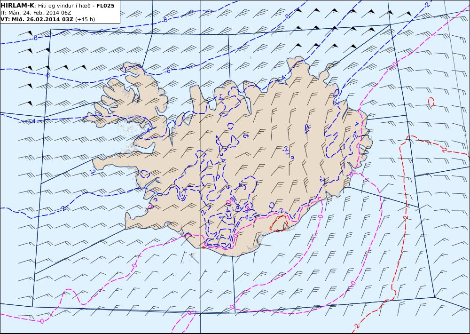470x334 pixels.
Task: Click the VT: Mið. 26.02.2014 03Z valid time
Action: pyautogui.click(x=37, y=19)
